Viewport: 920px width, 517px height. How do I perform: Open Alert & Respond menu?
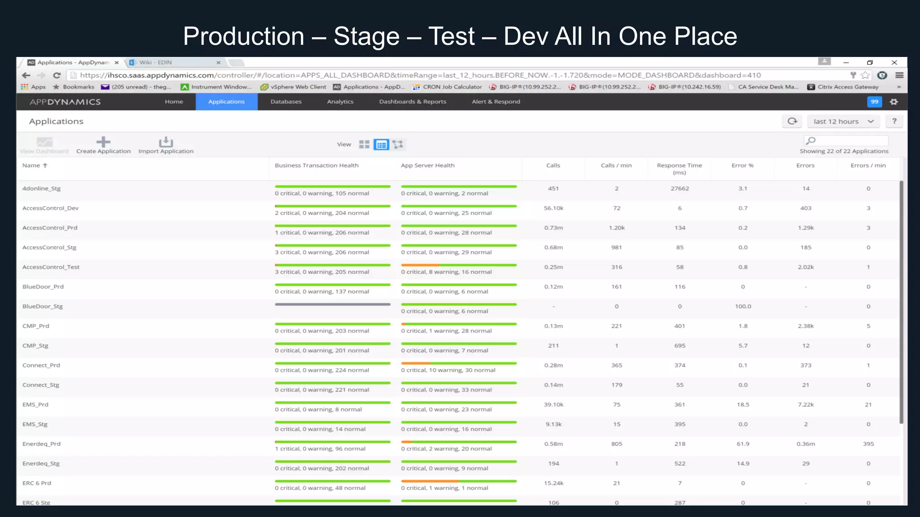coord(496,102)
